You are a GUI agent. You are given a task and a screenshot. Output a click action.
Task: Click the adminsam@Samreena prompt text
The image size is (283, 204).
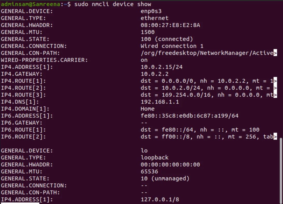point(31,4)
